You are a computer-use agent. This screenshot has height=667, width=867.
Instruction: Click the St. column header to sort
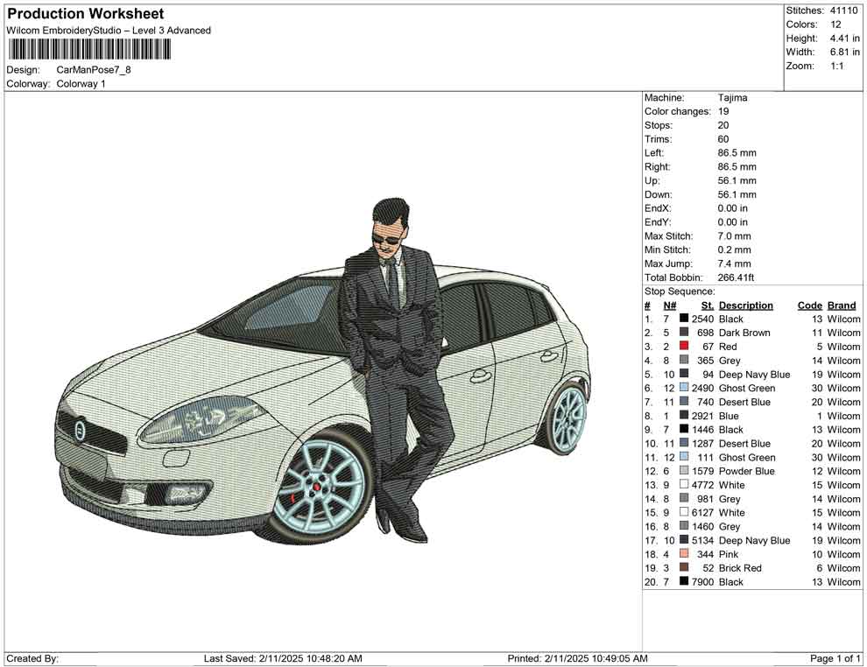(x=706, y=305)
